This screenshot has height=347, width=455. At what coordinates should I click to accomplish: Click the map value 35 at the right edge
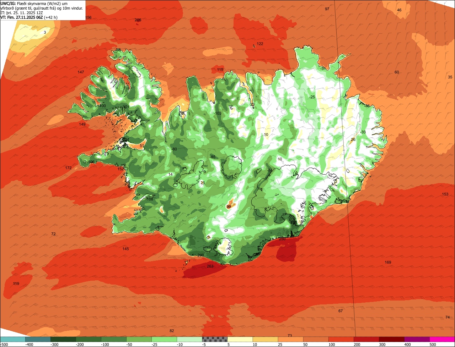450,77
